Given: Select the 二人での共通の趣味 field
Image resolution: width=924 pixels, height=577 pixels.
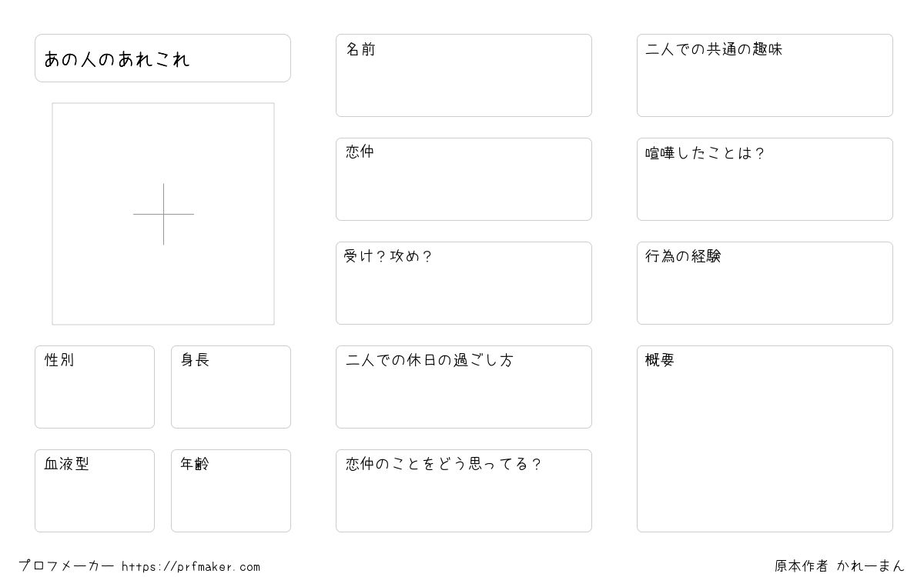Looking at the screenshot, I should tap(765, 75).
